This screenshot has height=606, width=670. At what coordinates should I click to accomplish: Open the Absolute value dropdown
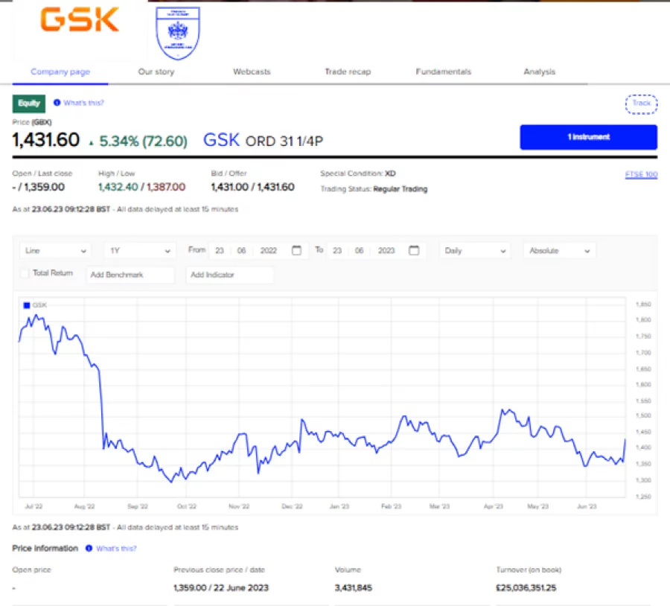559,251
